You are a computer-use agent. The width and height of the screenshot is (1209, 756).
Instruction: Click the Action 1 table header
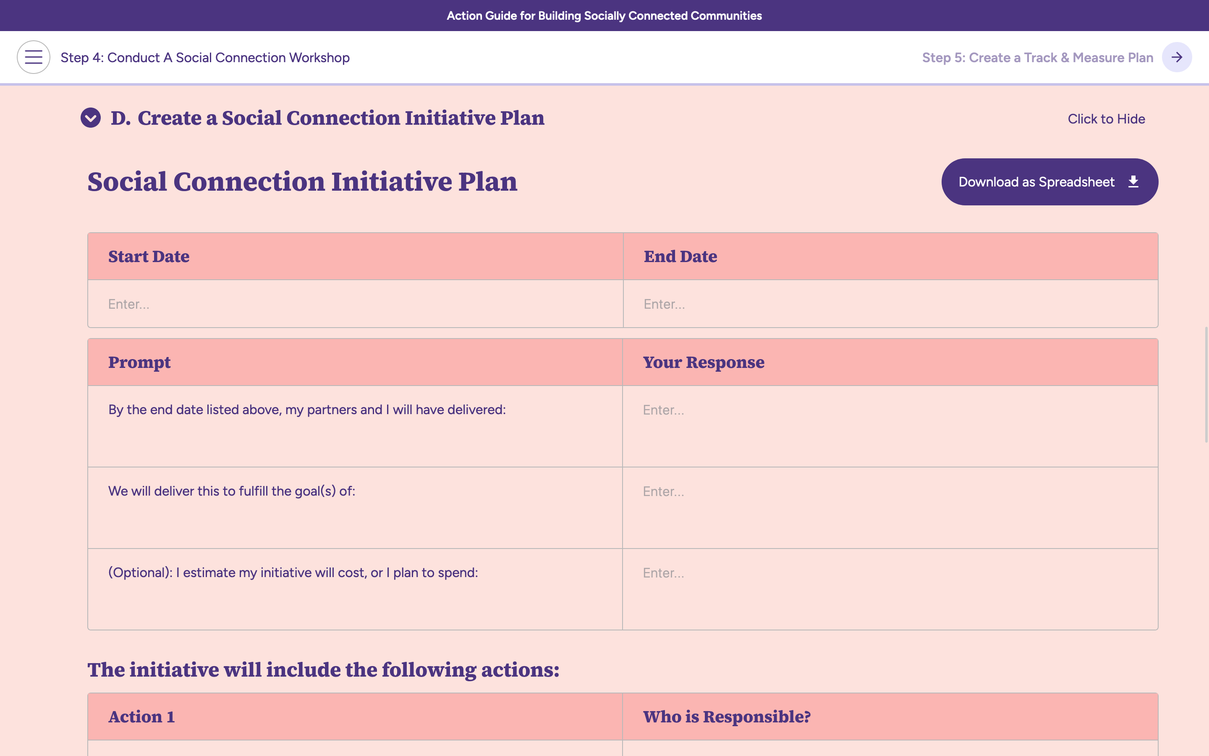142,717
